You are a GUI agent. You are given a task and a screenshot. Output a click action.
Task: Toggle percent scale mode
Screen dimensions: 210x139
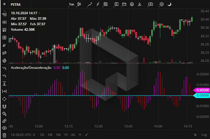pyautogui.click(x=195, y=135)
